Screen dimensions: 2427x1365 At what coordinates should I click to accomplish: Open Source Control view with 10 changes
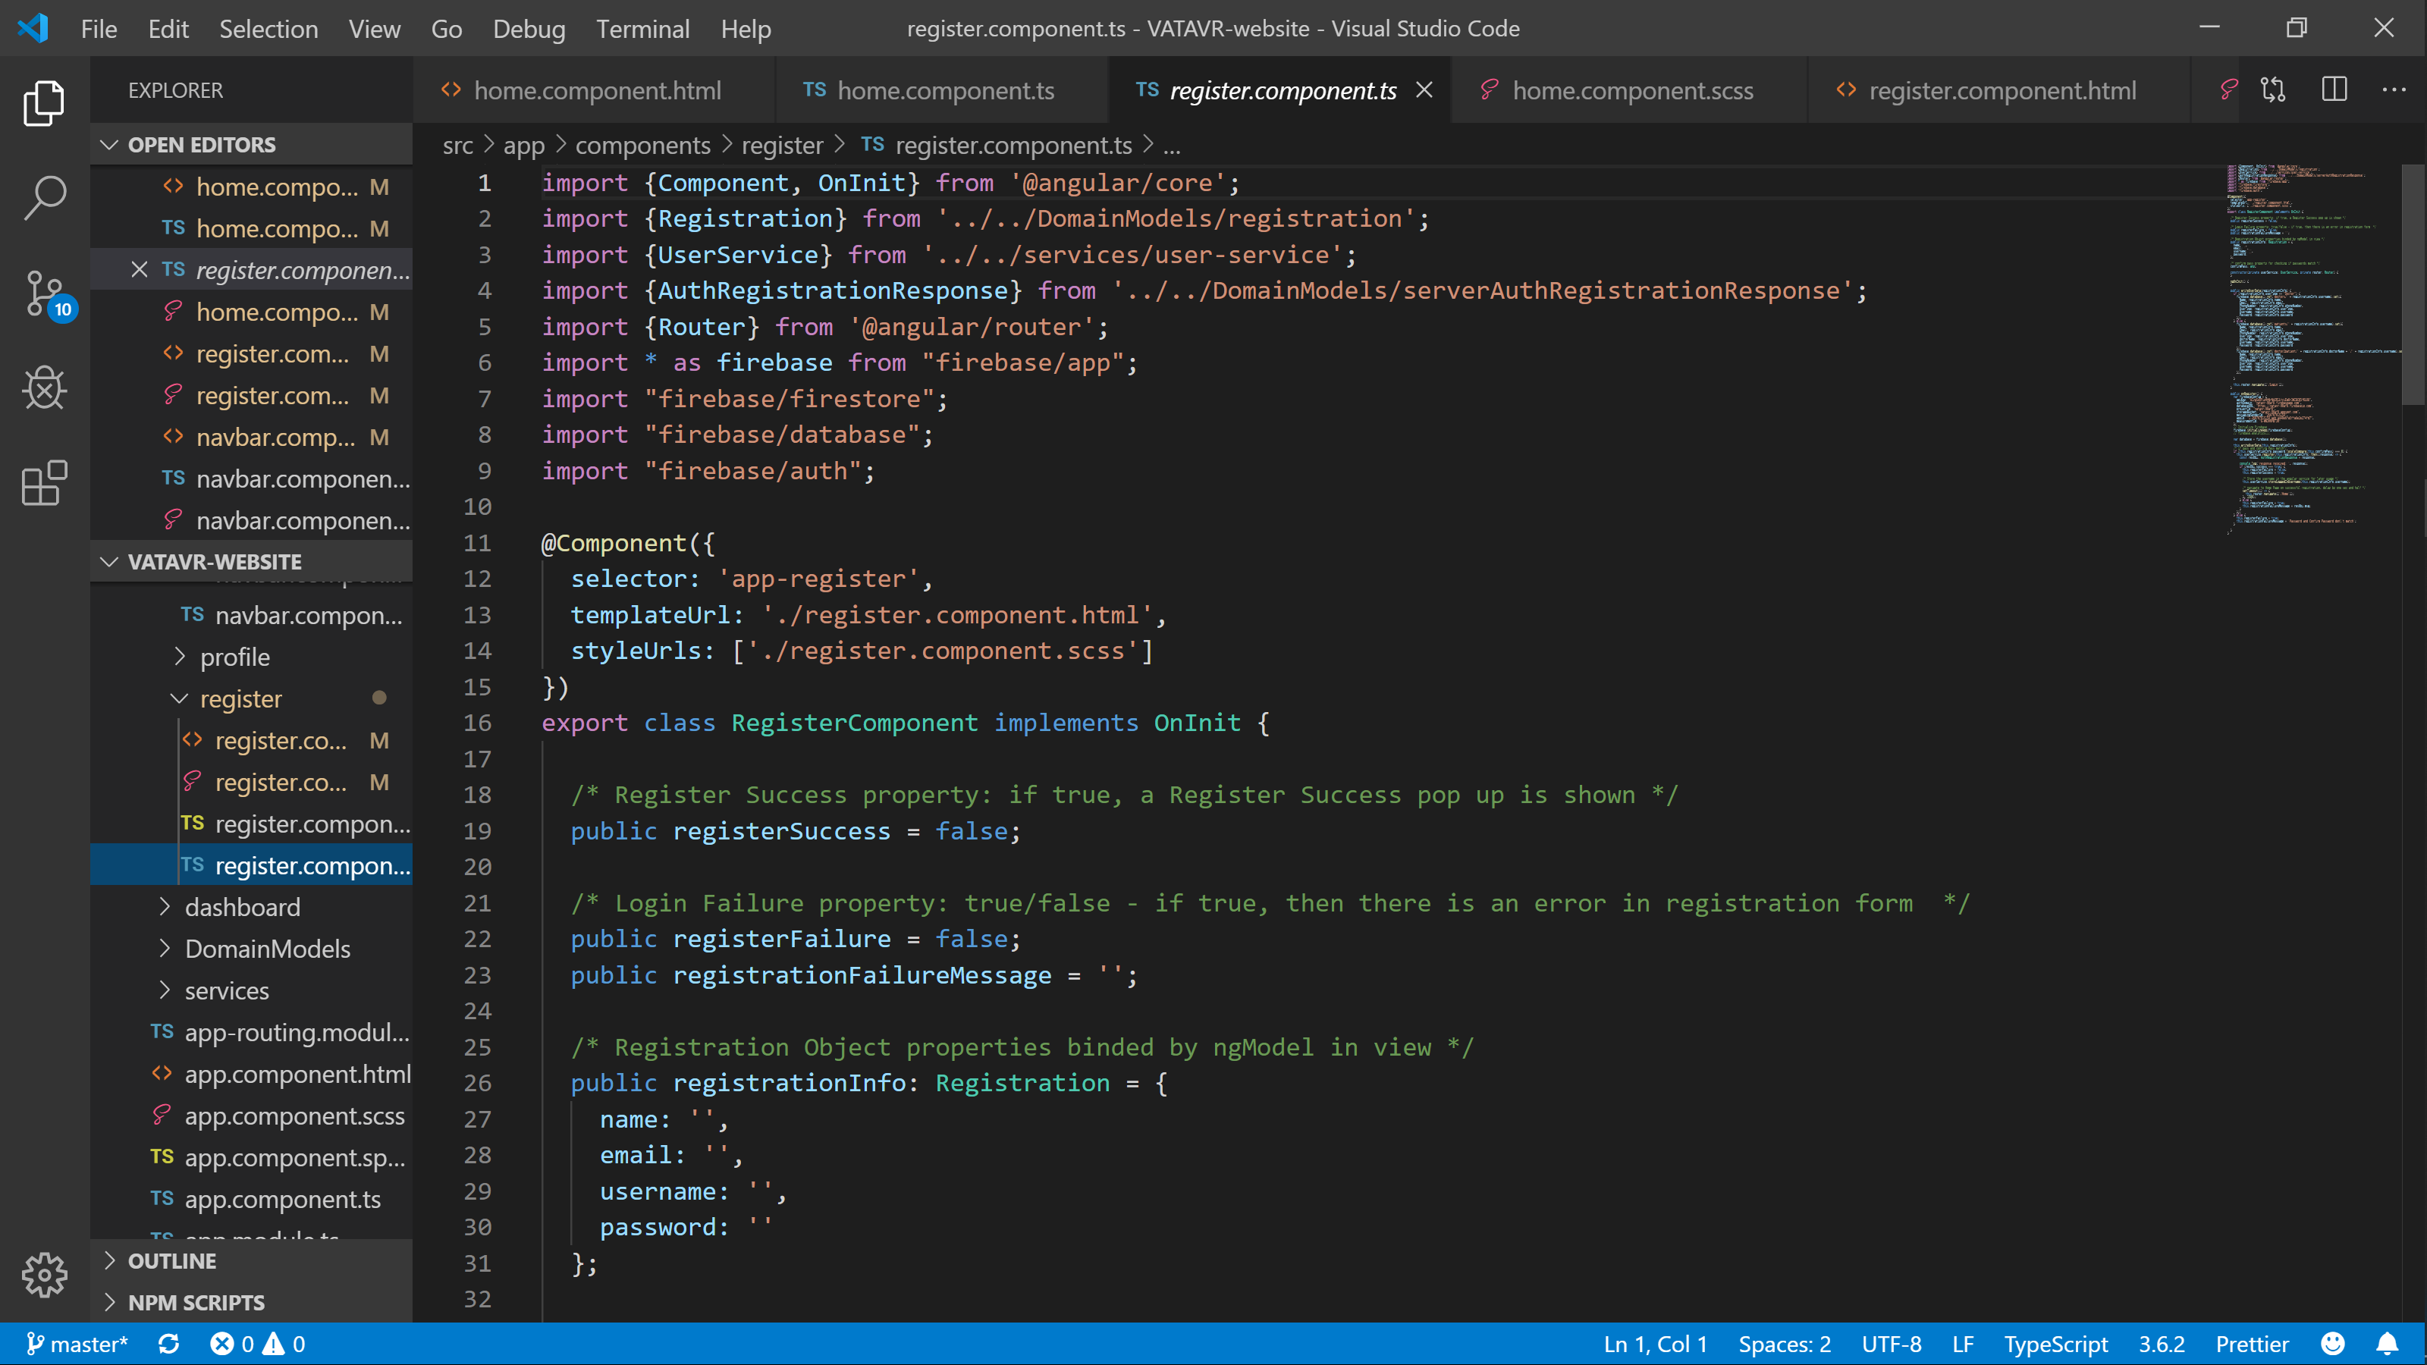[44, 293]
